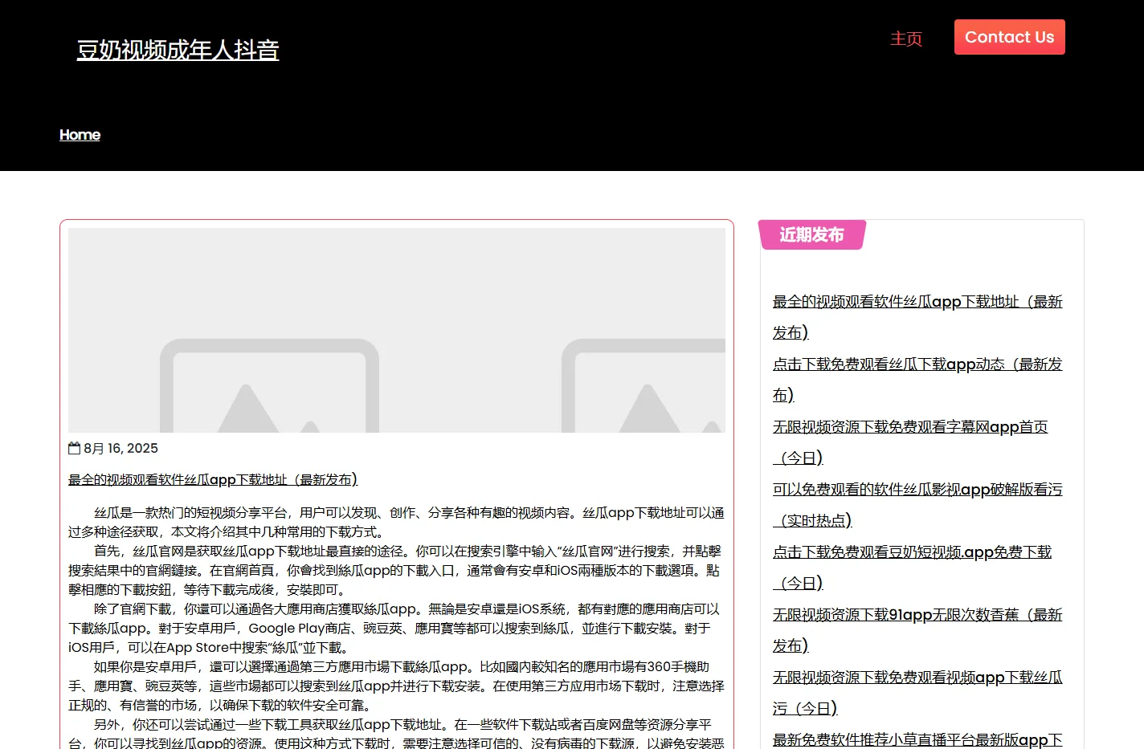The image size is (1144, 749).
Task: Open sidebar link 无限视频资源下载免费观看字幕网app首页
Action: click(x=910, y=442)
